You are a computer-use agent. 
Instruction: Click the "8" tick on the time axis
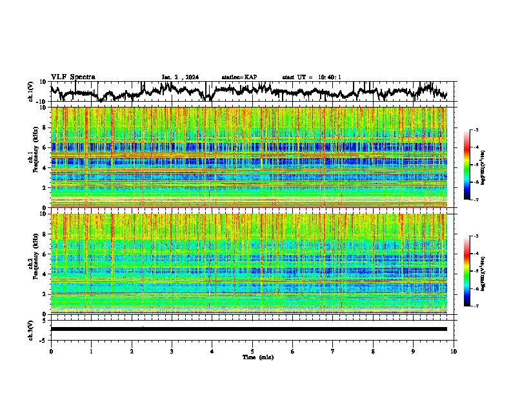click(x=373, y=352)
